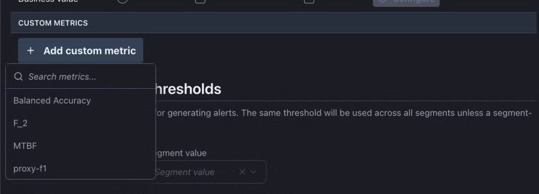Tick the first checkbox in the top row
Screen dimensions: 539x194
click(x=200, y=1)
